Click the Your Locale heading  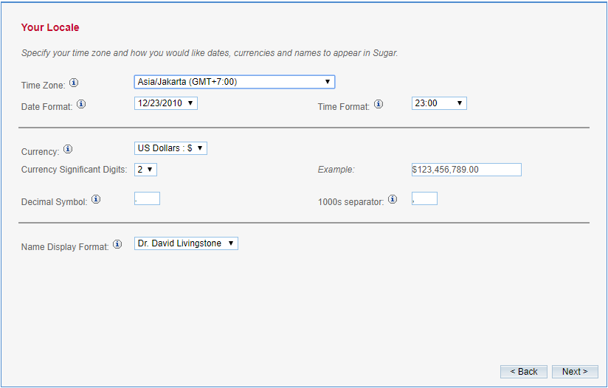pyautogui.click(x=50, y=27)
